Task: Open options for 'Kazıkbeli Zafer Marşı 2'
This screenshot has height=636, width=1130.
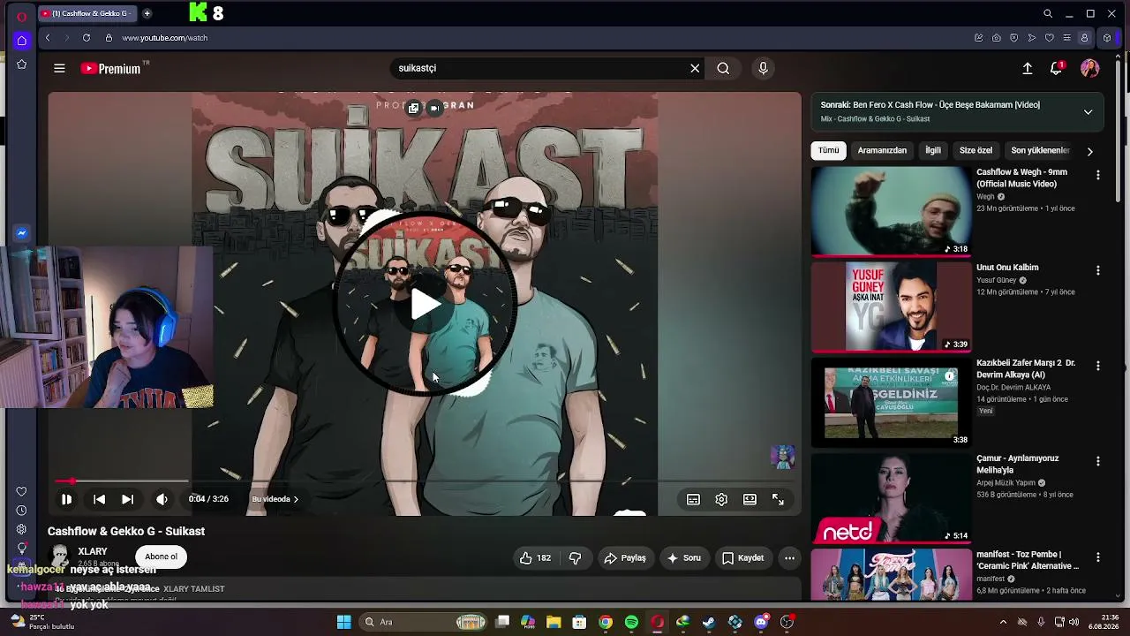Action: click(x=1098, y=366)
